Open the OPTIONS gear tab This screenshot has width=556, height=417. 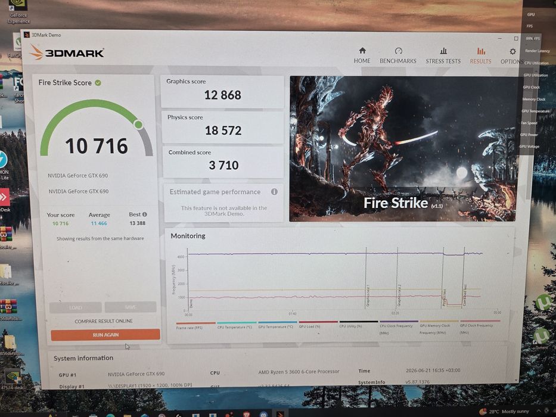point(512,56)
